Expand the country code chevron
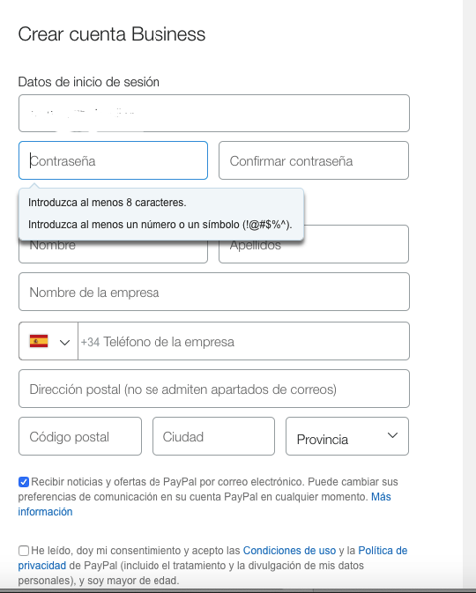Screen dimensions: 476x593 [x=64, y=343]
